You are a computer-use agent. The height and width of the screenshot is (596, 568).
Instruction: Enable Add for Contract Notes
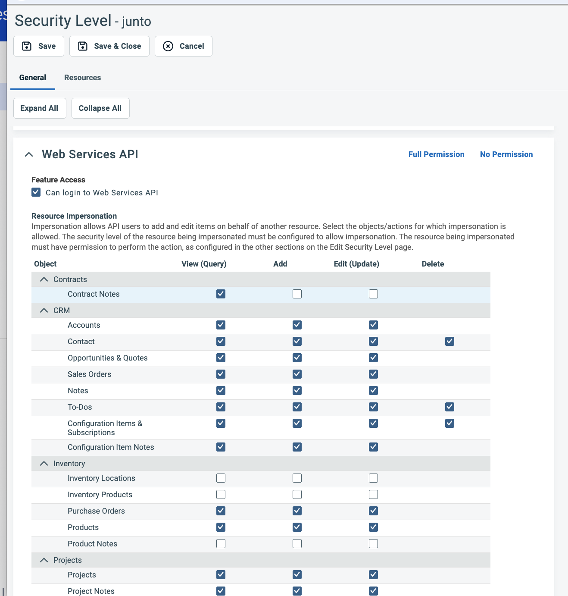297,294
